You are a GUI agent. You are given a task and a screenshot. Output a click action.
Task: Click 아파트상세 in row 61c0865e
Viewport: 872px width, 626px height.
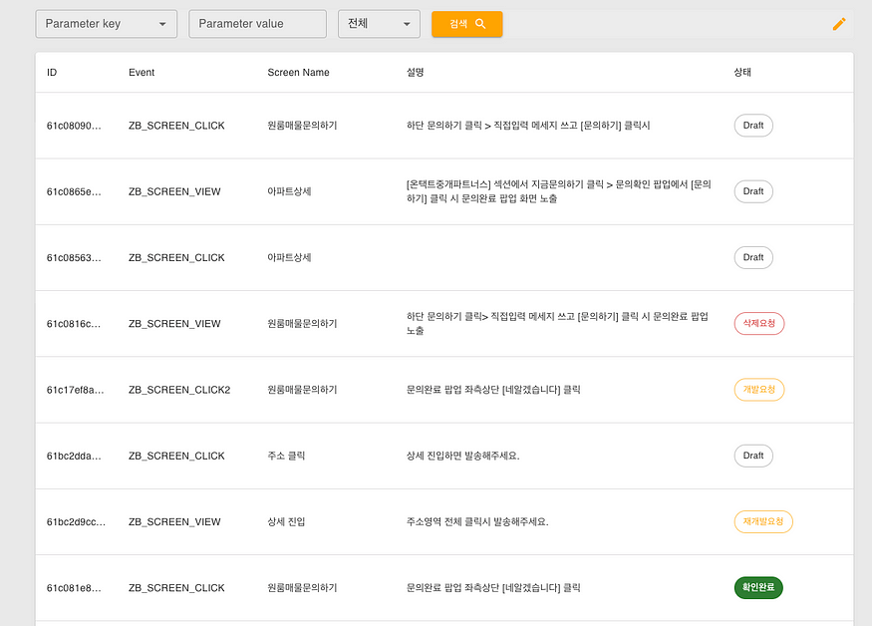(289, 191)
